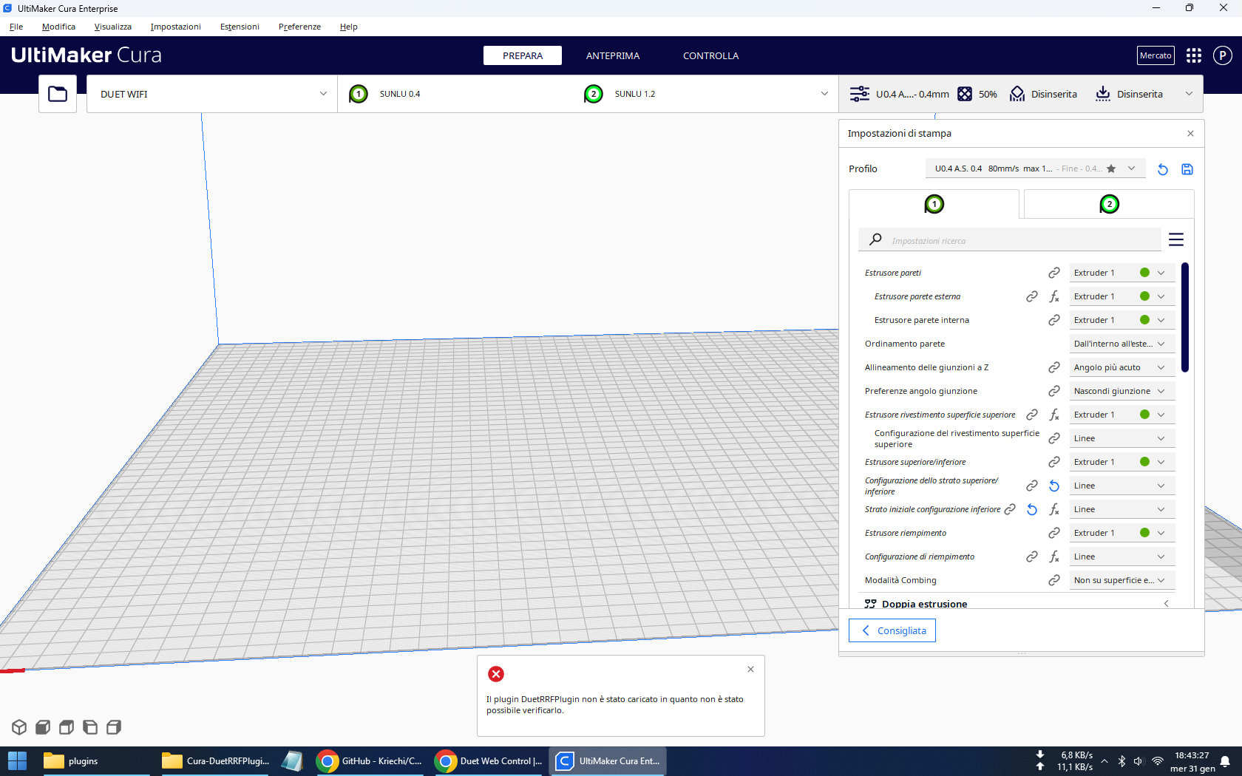Click the link icon for Estrusore parete interna
Screen dimensions: 1242x776
pyautogui.click(x=1054, y=320)
